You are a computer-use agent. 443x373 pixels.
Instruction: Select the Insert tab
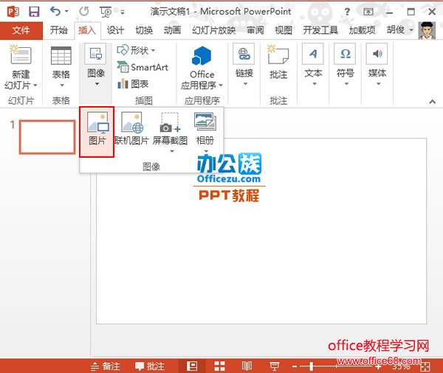[87, 30]
